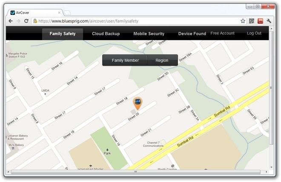Open Device Found section
The height and width of the screenshot is (182, 281).
tap(192, 34)
